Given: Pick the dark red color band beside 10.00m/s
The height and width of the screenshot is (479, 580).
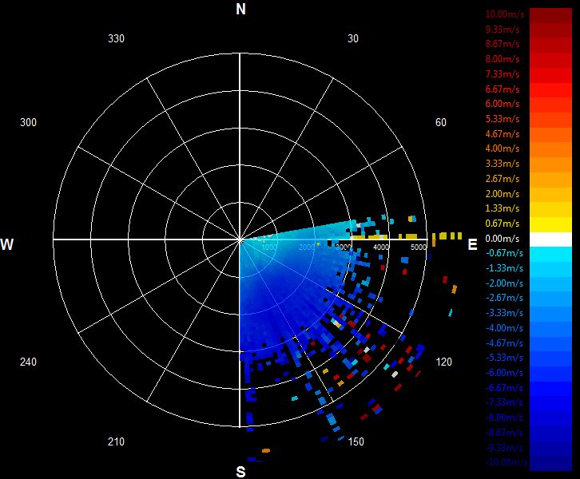Looking at the screenshot, I should point(550,15).
